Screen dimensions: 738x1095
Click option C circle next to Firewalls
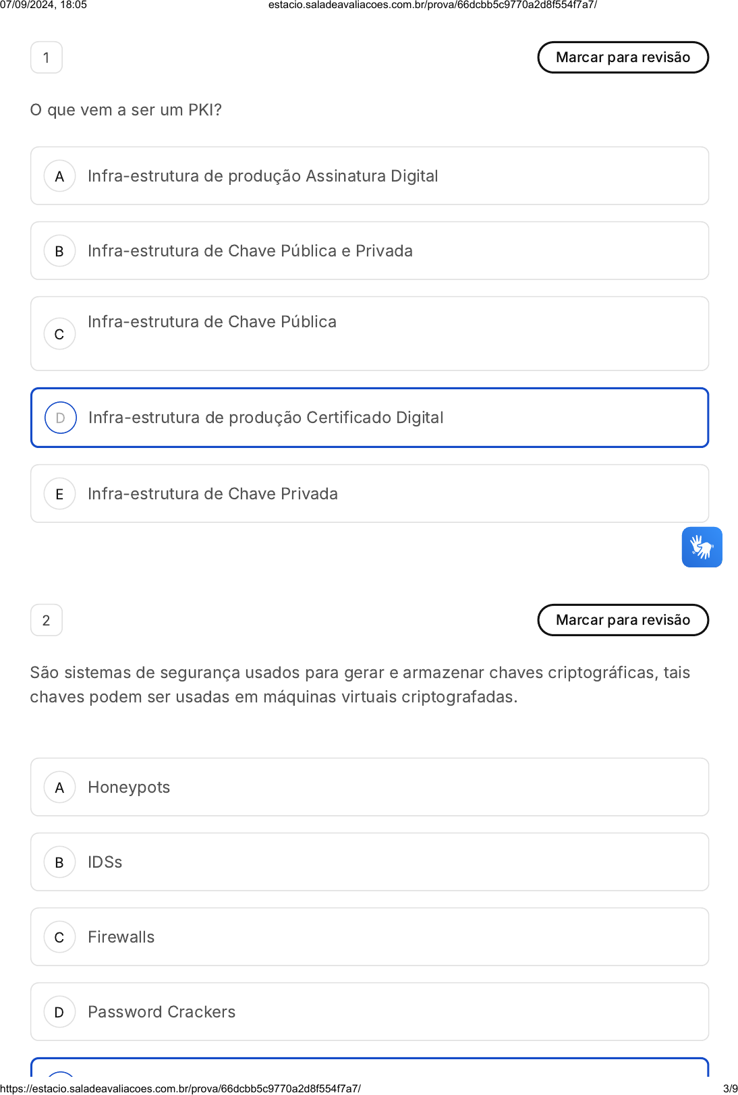pos(59,937)
